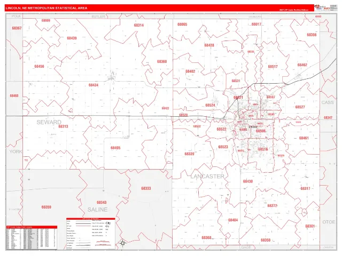Click the 68317 ZIP label
Image resolution: width=342 pixels, height=256 pixels.
(305, 188)
